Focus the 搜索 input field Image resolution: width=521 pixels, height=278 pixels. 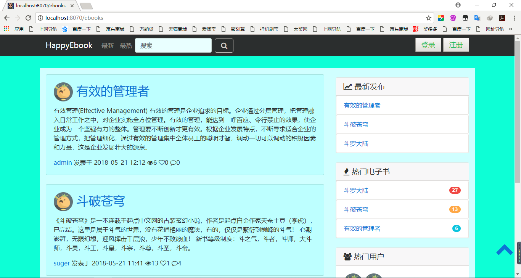(x=173, y=46)
